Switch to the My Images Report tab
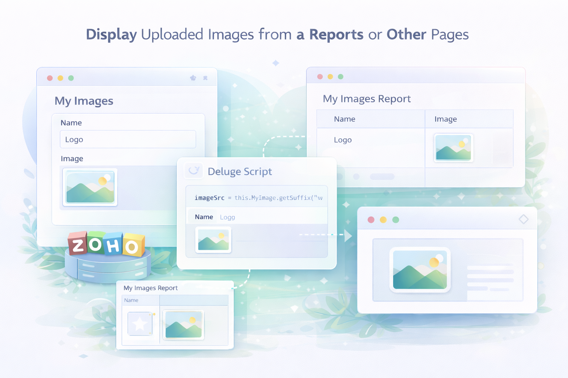This screenshot has width=568, height=378. 366,99
